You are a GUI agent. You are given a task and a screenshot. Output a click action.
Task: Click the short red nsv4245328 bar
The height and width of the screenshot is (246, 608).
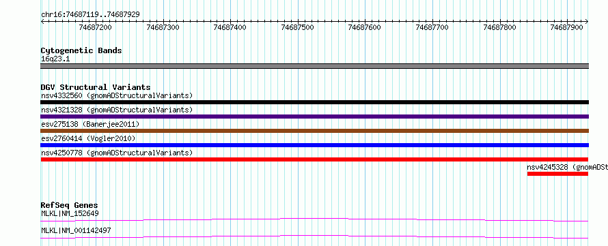point(557,174)
